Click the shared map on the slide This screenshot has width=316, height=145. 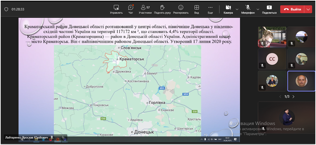tap(127, 90)
